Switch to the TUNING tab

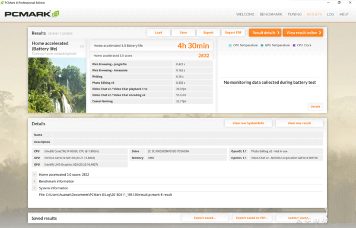pyautogui.click(x=294, y=14)
